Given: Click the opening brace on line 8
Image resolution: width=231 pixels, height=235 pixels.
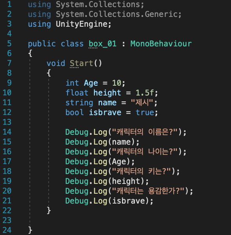Looking at the screenshot, I should [x=49, y=73].
